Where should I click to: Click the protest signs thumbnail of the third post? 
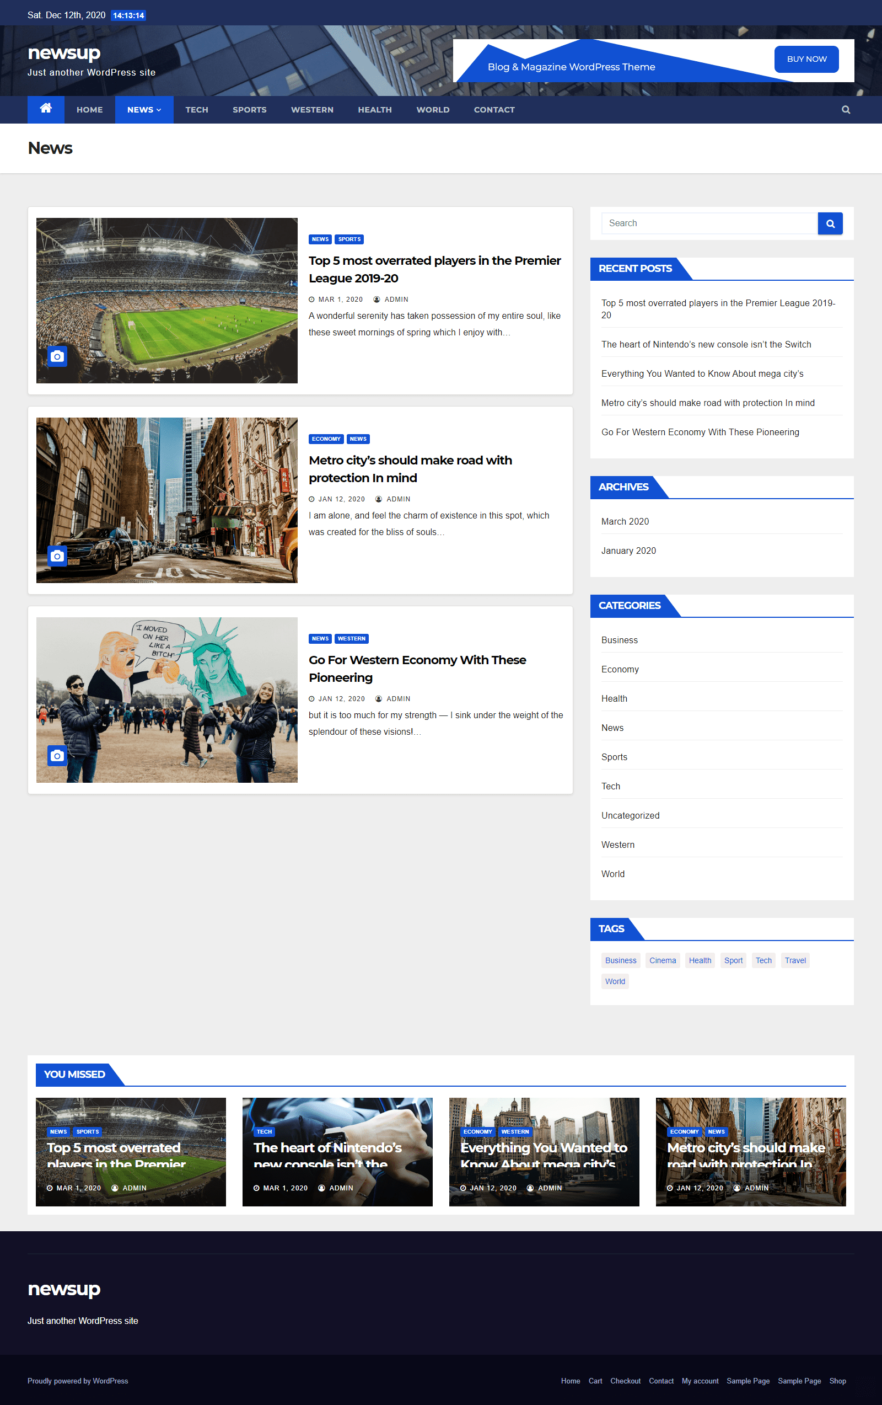[x=166, y=699]
